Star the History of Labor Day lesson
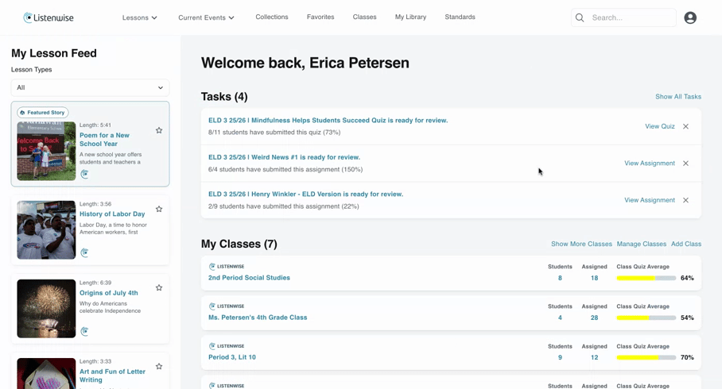The image size is (722, 389). pyautogui.click(x=159, y=209)
